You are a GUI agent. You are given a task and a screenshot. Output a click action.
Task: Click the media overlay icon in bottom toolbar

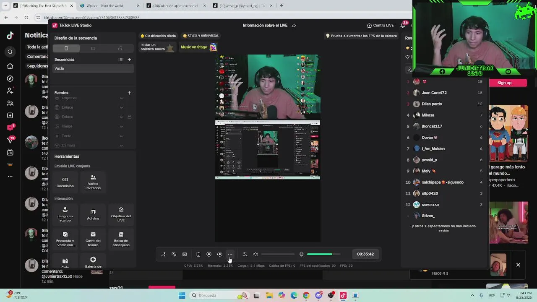click(x=174, y=254)
